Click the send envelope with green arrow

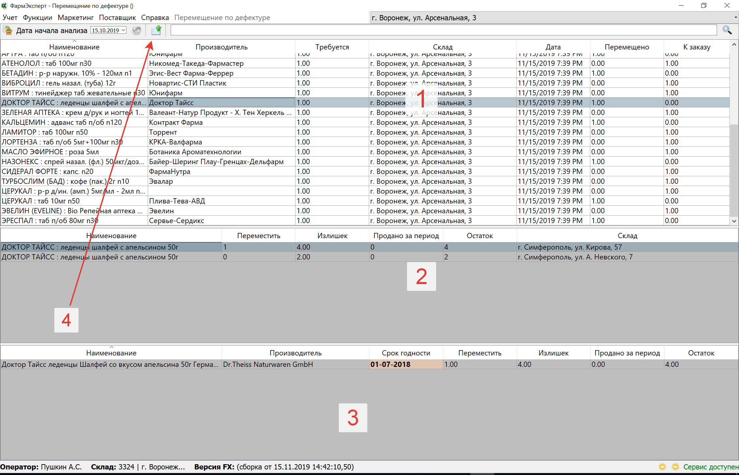tap(156, 30)
